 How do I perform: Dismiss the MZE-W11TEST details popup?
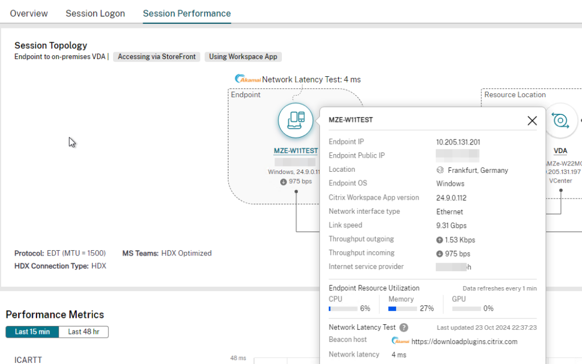coord(532,121)
